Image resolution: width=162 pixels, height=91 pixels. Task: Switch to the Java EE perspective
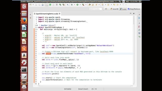pyautogui.click(x=114, y=9)
